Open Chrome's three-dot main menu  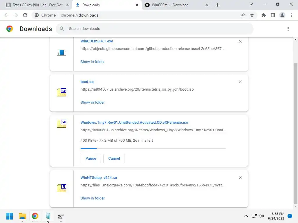pyautogui.click(x=292, y=15)
